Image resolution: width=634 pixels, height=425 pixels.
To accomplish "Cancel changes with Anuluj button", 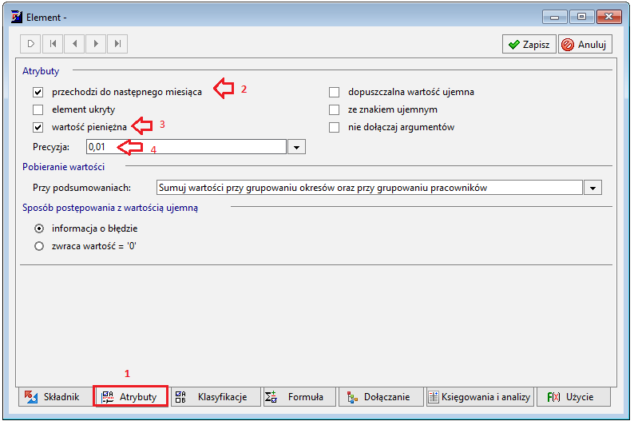I will (585, 44).
